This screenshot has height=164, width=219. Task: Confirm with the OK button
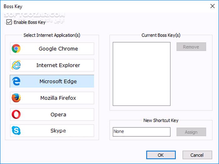point(161,155)
